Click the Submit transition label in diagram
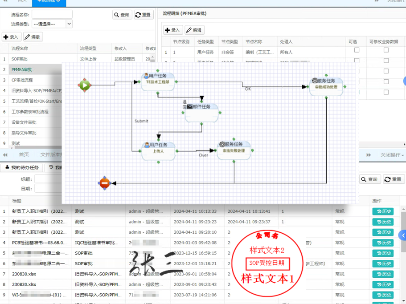406x304 pixels. pos(141,121)
